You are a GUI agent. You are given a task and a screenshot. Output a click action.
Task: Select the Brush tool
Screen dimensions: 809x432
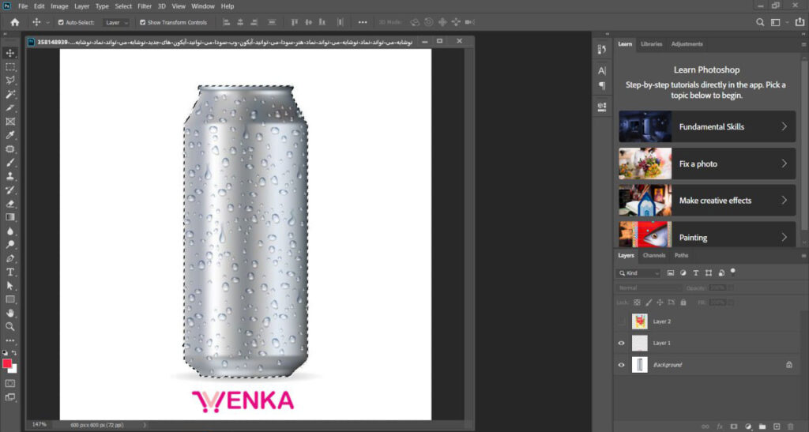click(x=9, y=163)
